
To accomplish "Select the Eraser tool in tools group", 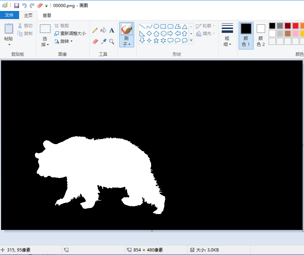I will click(x=95, y=41).
